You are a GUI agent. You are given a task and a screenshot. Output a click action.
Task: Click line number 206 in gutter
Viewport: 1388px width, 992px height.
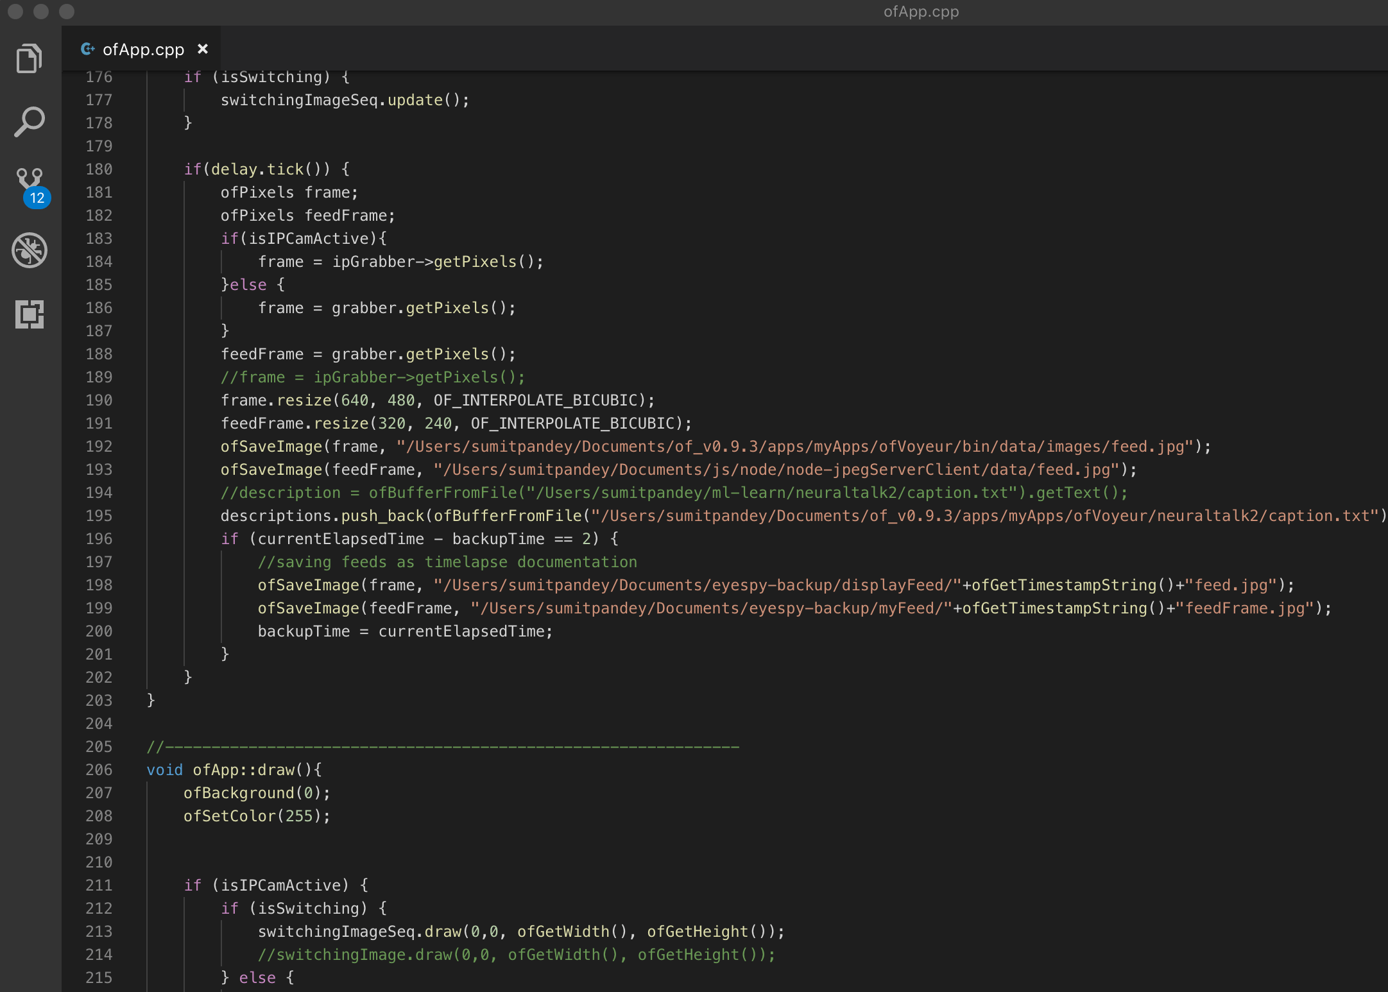[x=99, y=770]
